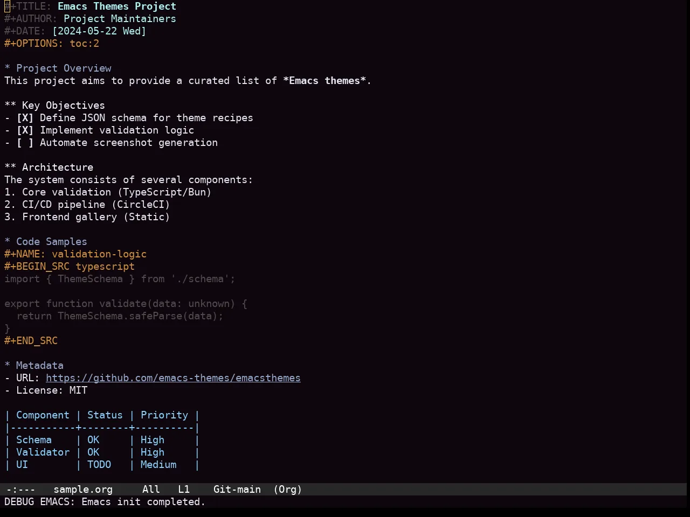Click the L1 line number indicator
Viewport: 690px width, 517px height.
click(x=184, y=490)
